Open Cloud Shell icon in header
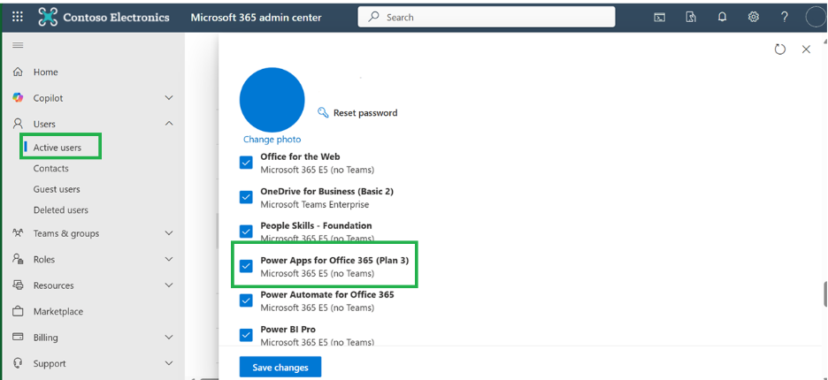 pyautogui.click(x=660, y=17)
